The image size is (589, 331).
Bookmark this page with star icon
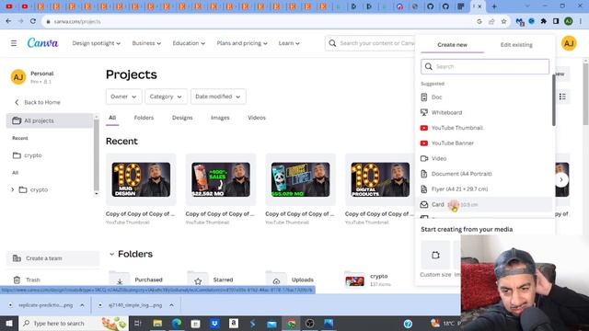tap(503, 21)
